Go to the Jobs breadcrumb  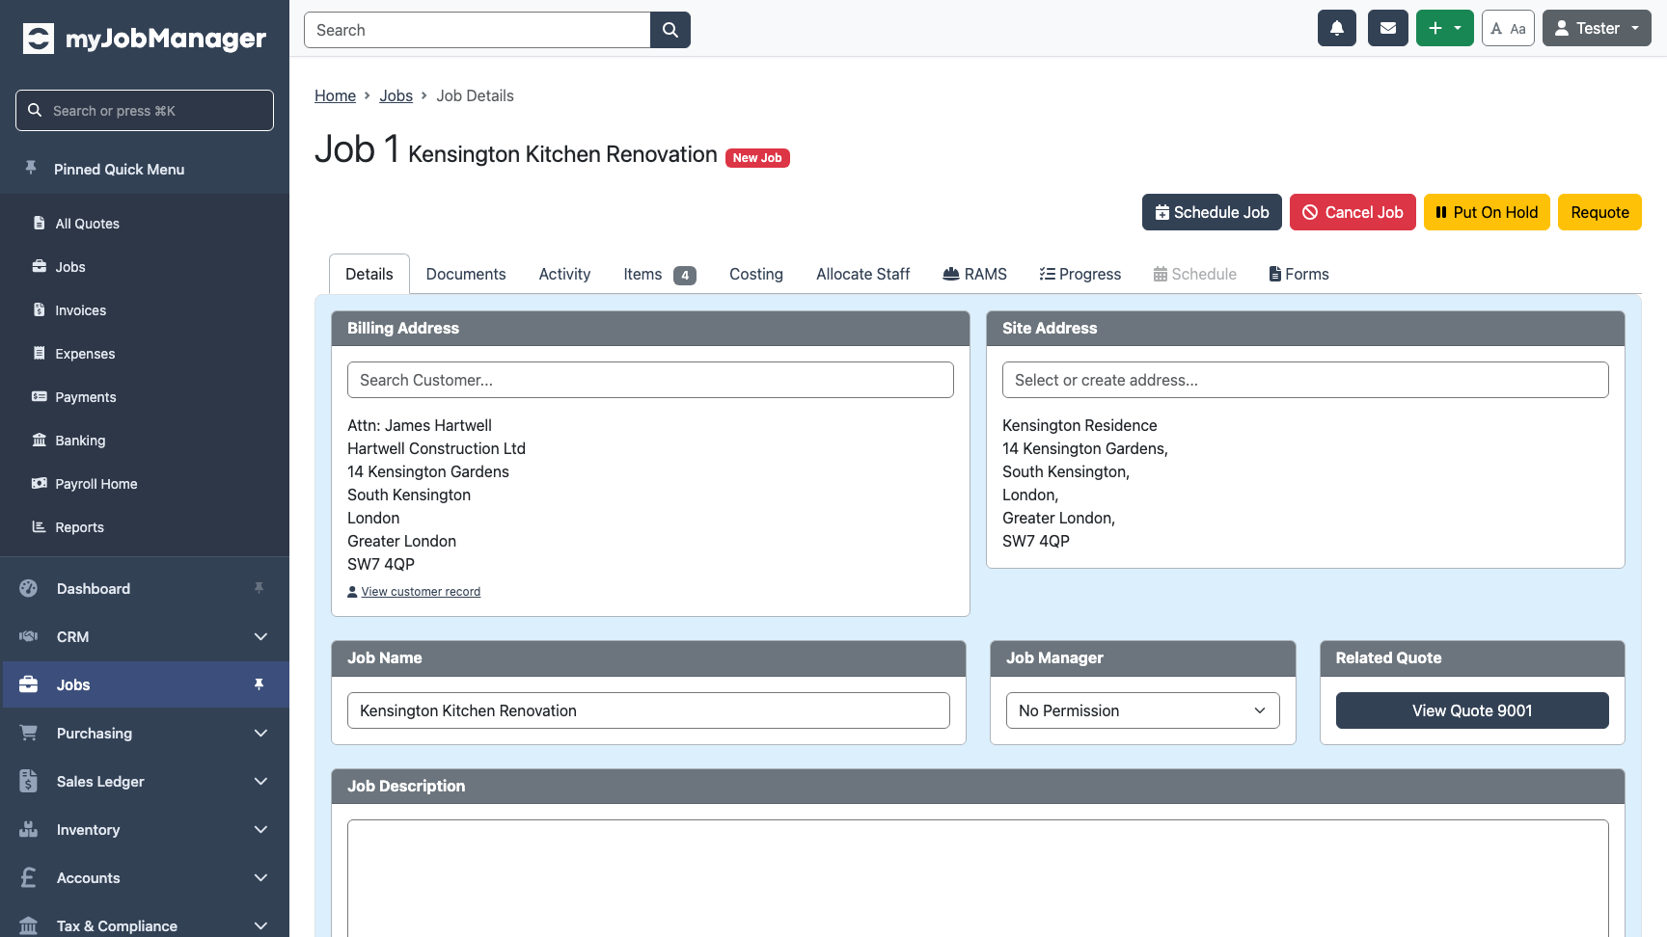click(396, 95)
